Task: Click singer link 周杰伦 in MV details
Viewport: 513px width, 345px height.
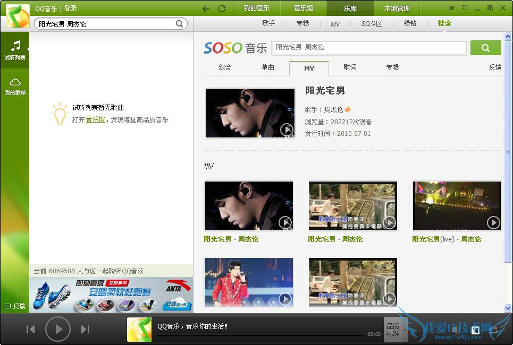Action: (333, 109)
